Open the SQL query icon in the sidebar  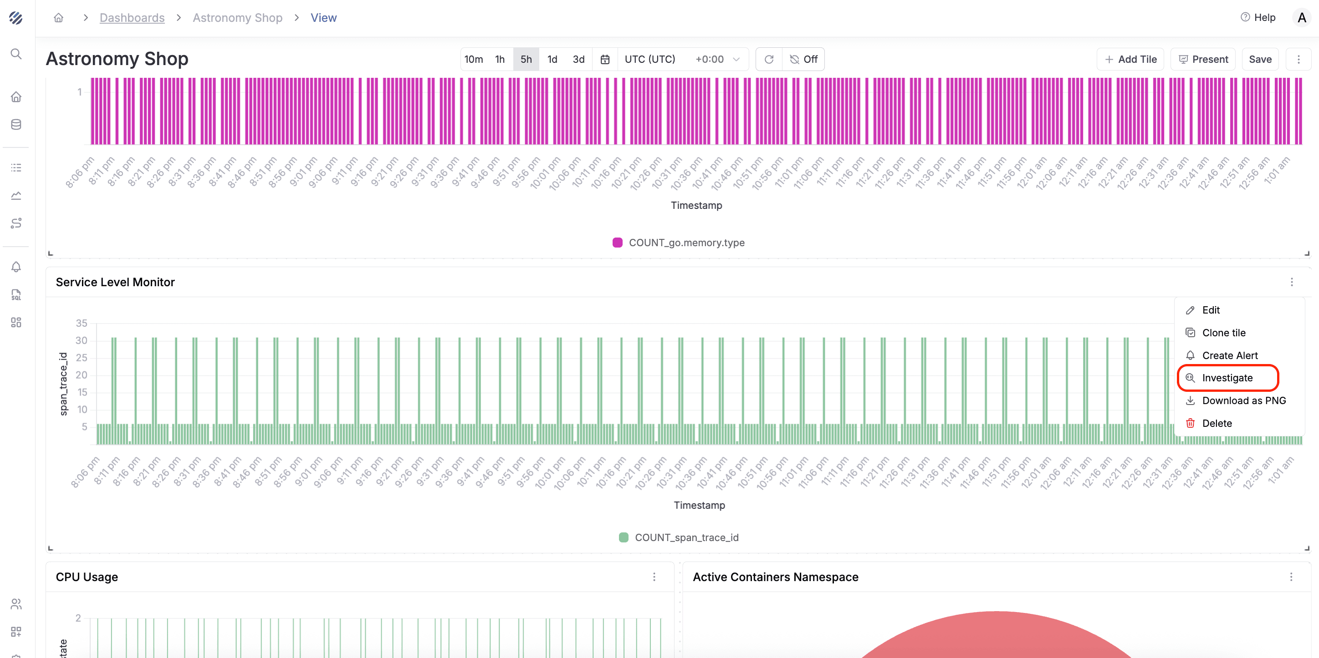(16, 295)
